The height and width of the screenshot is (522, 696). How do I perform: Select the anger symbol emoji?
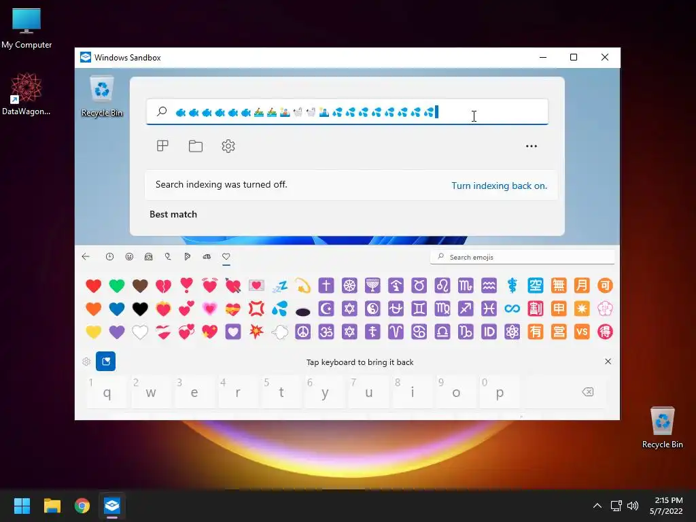tap(256, 309)
